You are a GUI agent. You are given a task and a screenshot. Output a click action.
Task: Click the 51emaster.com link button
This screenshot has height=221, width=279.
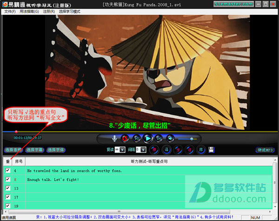233,4
